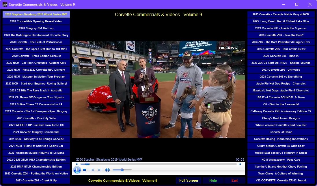Pause the playing video
The image size is (317, 186).
pyautogui.click(x=77, y=170)
